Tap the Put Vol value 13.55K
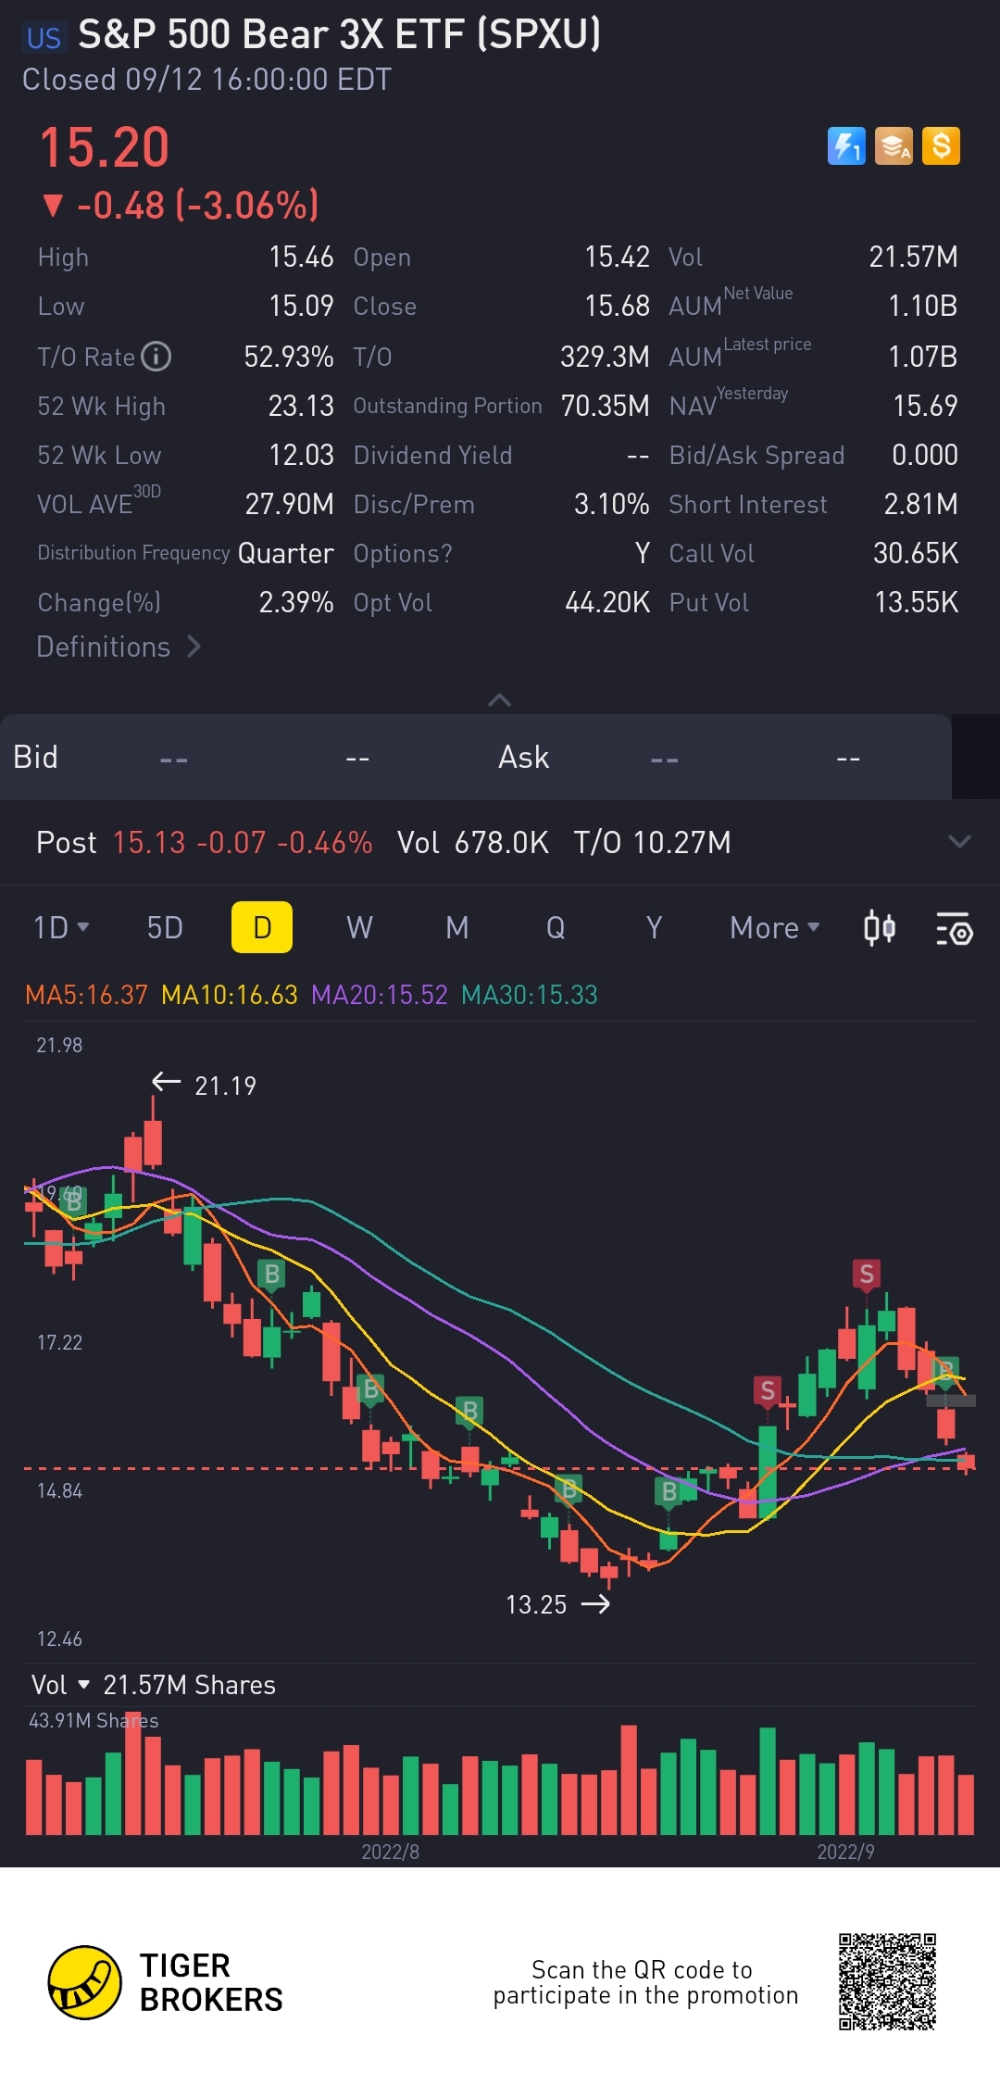 click(x=917, y=602)
